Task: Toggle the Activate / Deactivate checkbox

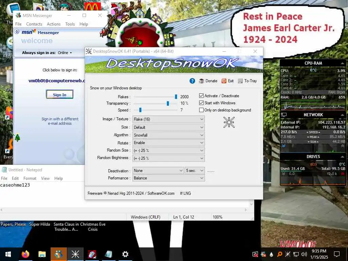Action: pyautogui.click(x=201, y=95)
